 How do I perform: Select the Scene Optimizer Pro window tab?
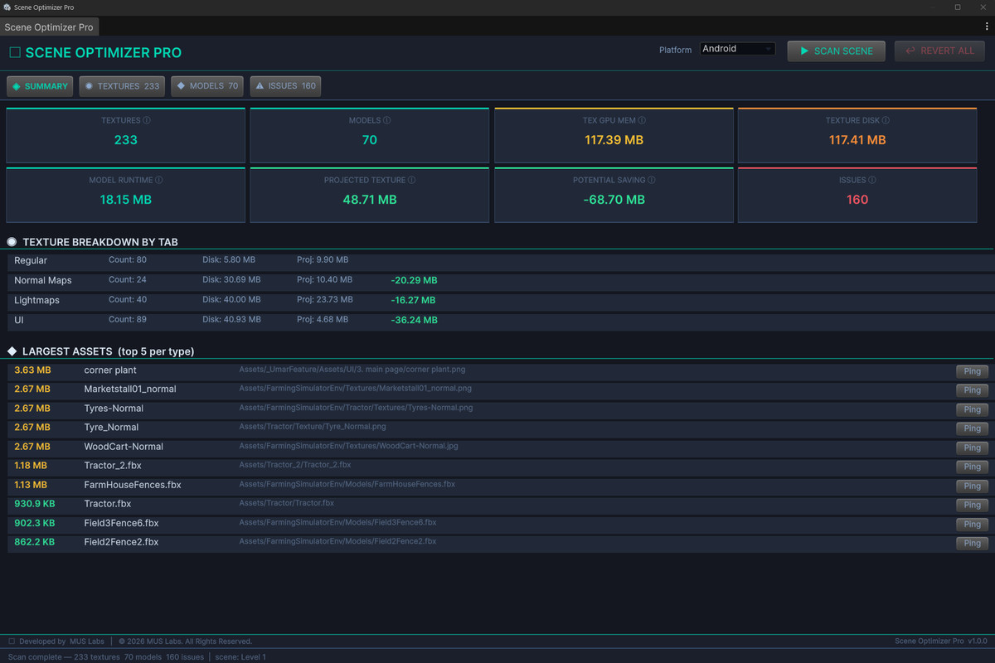tap(50, 27)
